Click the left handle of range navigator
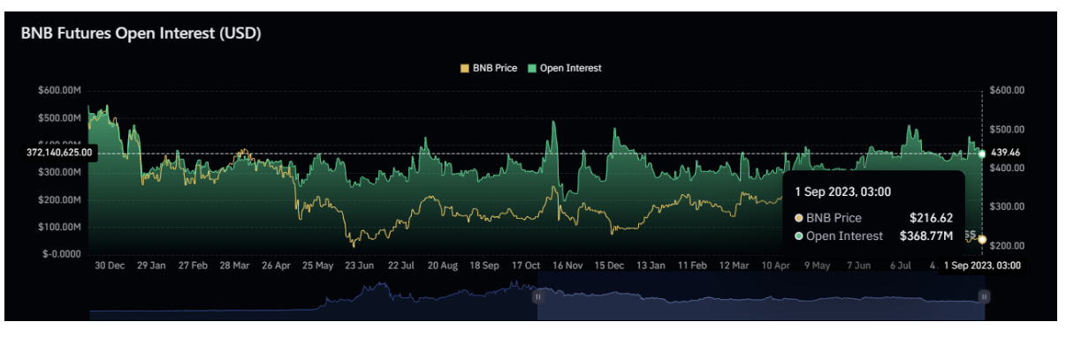Viewport: 1066px width, 337px height. [x=537, y=297]
